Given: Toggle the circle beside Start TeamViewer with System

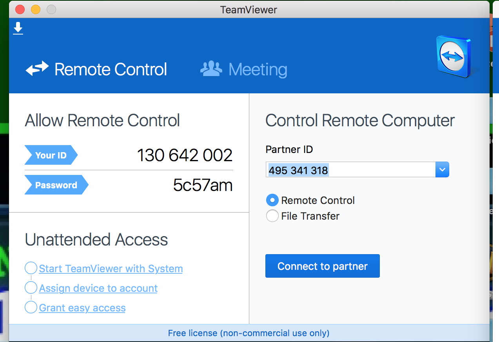Looking at the screenshot, I should 31,268.
